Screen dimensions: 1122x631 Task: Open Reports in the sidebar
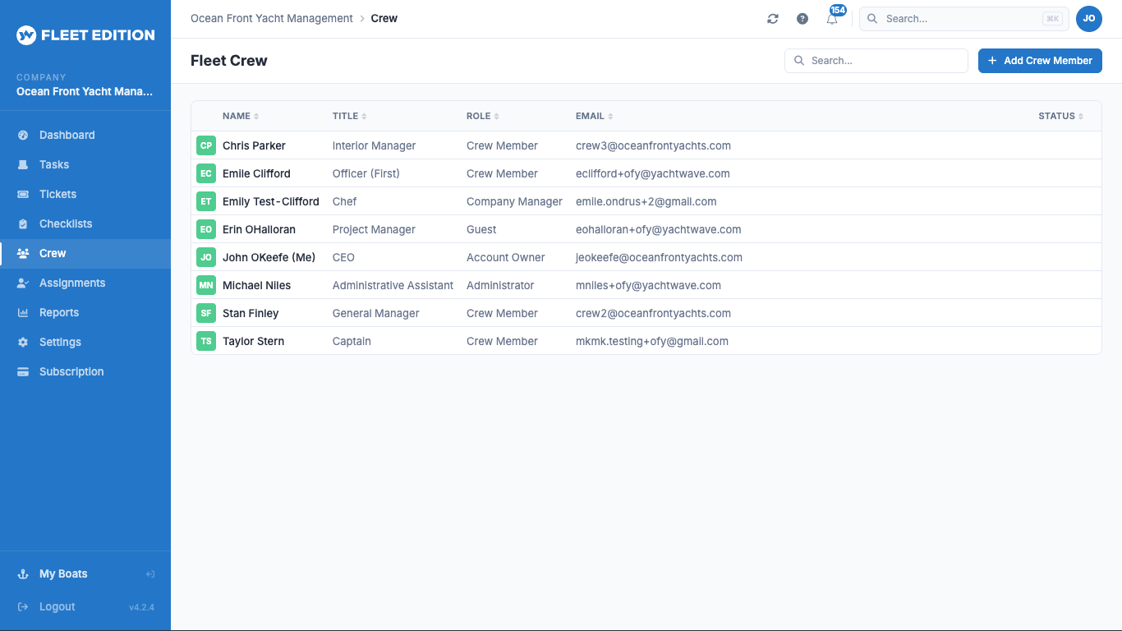[85, 312]
